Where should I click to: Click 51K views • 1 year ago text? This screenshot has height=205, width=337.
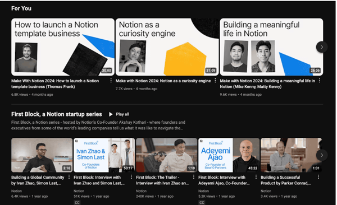[x=92, y=196]
